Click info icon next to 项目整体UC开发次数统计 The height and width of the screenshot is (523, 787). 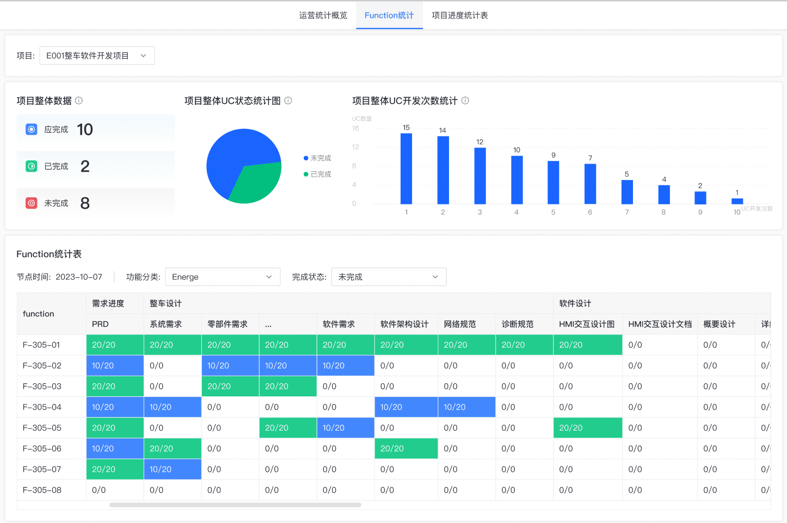click(465, 101)
